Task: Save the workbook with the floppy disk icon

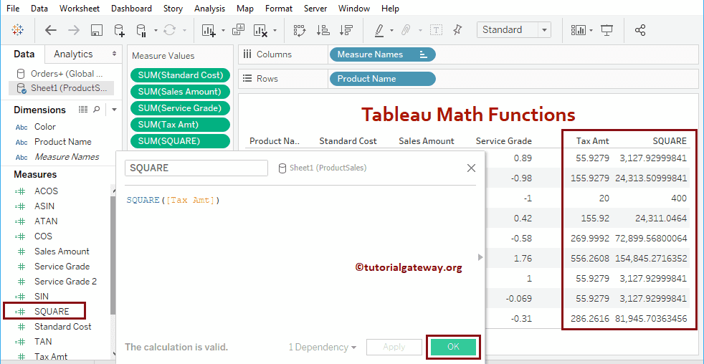Action: pyautogui.click(x=97, y=30)
